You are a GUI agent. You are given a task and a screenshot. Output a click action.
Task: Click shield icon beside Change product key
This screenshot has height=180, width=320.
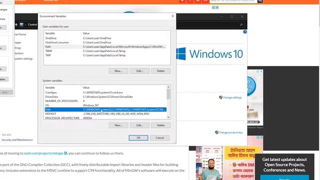216,132
